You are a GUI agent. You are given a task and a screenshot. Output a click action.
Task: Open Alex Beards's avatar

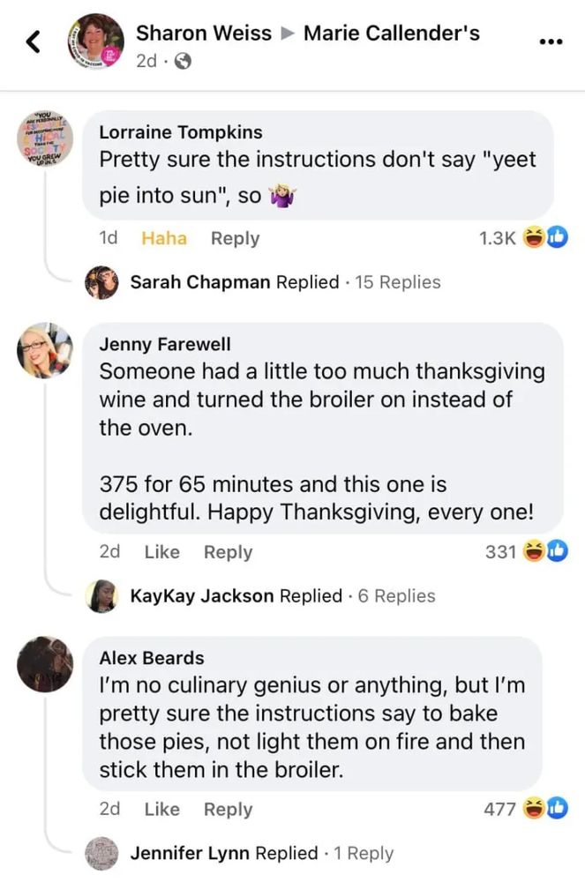pos(44,664)
